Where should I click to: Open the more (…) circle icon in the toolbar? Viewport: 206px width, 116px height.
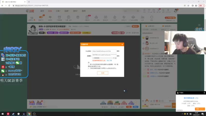click(152, 17)
